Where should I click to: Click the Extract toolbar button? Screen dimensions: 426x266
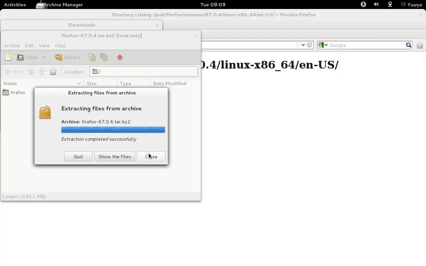(x=68, y=57)
